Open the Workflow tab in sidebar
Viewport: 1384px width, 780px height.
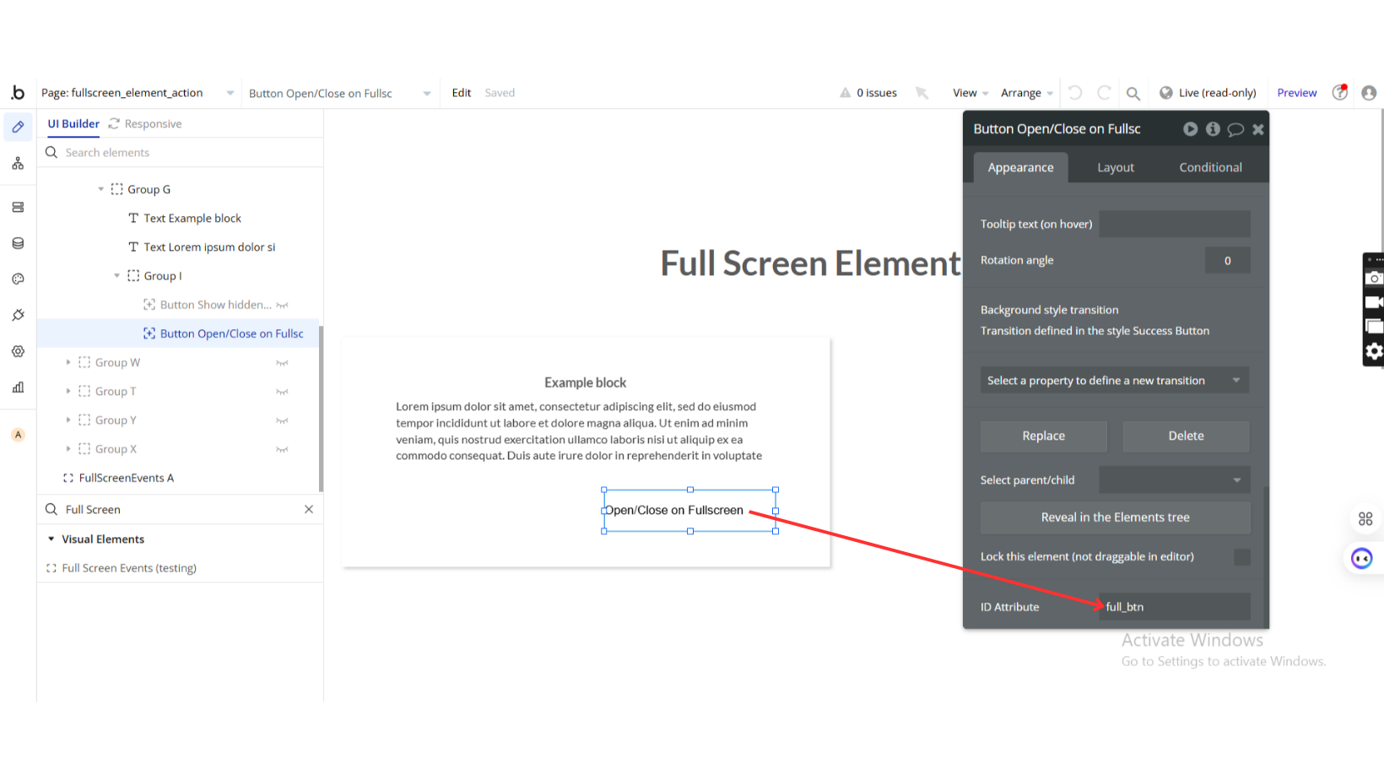point(18,164)
